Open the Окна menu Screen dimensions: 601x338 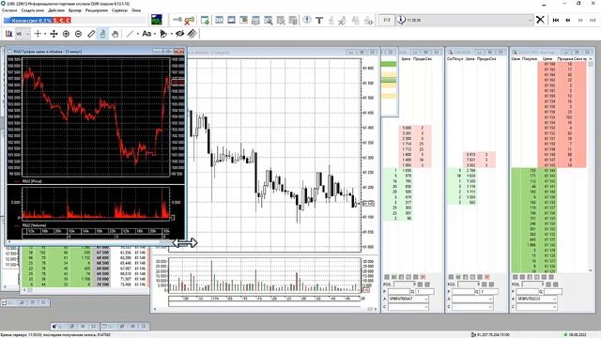tap(136, 10)
